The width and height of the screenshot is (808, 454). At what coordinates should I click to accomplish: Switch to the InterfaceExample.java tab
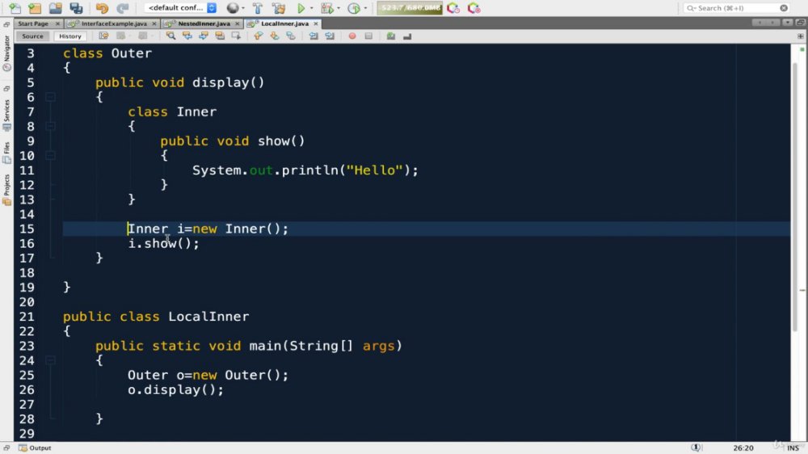click(112, 23)
